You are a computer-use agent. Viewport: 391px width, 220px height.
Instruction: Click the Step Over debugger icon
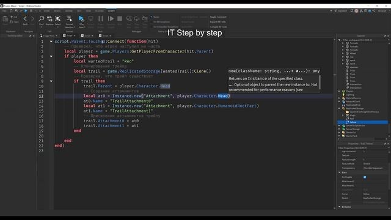(x=137, y=19)
